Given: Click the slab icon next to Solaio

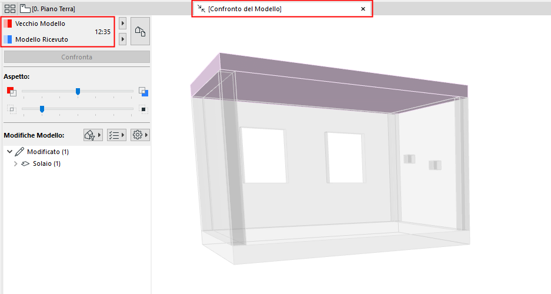Looking at the screenshot, I should [x=25, y=163].
